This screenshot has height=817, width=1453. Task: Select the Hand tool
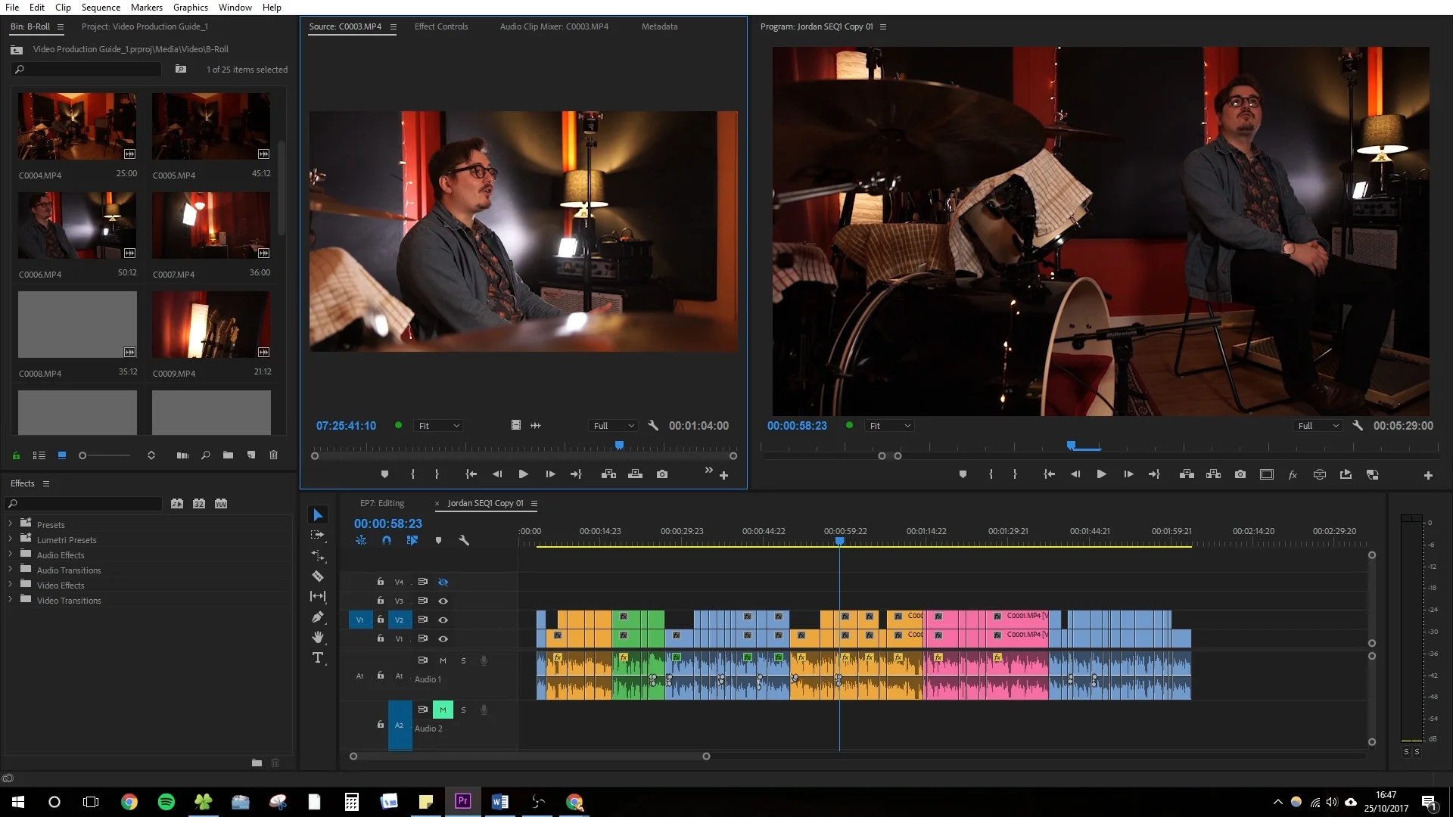[318, 637]
